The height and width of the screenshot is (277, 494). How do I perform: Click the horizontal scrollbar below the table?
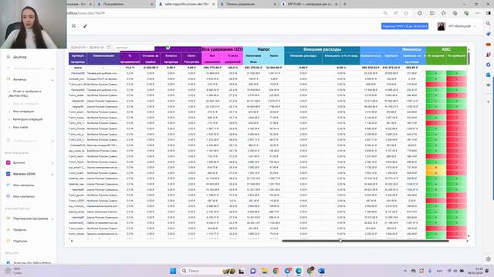pos(365,241)
